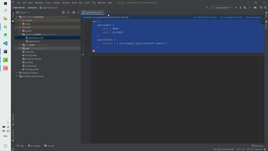Open Gradle tool window side icon
Viewport: 268px width, 151px height.
(266, 25)
